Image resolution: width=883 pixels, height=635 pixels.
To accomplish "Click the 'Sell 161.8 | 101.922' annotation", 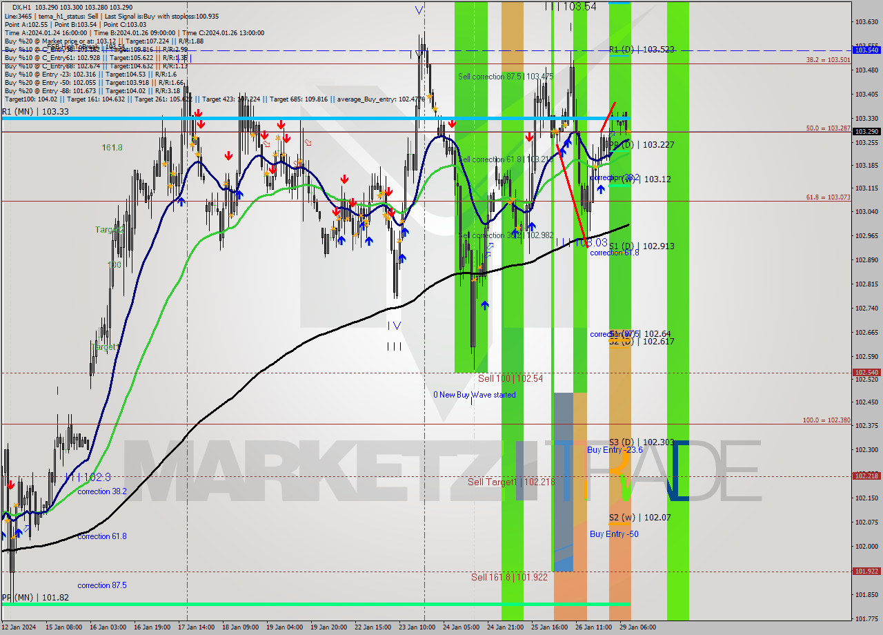I will (509, 577).
